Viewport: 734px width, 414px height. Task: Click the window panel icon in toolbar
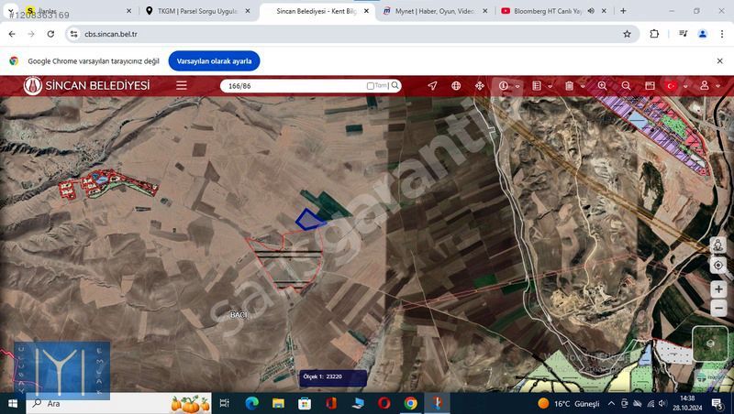pos(650,85)
